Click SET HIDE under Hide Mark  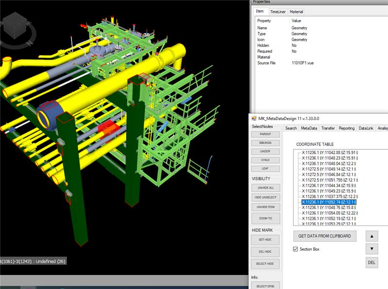point(266,240)
